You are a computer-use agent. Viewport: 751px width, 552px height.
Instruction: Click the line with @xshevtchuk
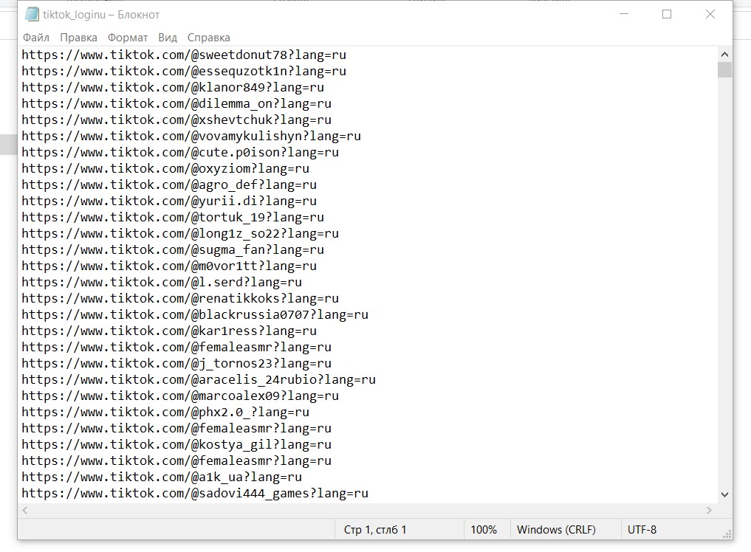point(176,120)
